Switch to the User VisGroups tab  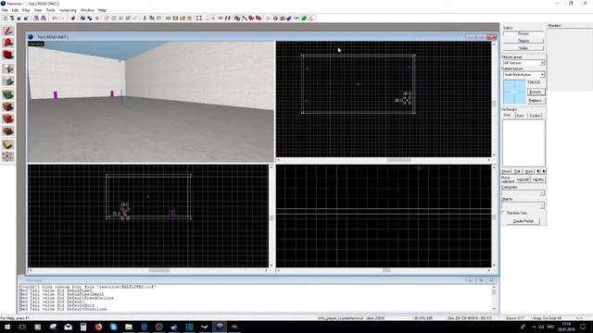click(x=508, y=115)
